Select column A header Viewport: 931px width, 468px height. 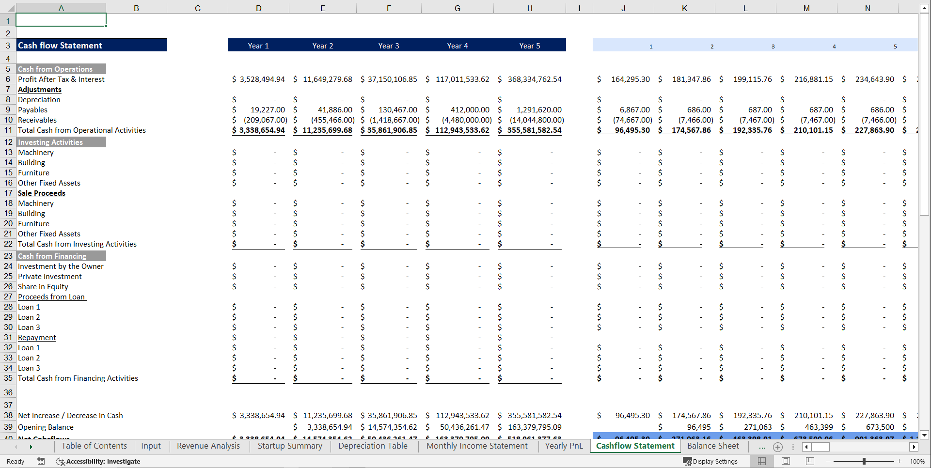(61, 8)
